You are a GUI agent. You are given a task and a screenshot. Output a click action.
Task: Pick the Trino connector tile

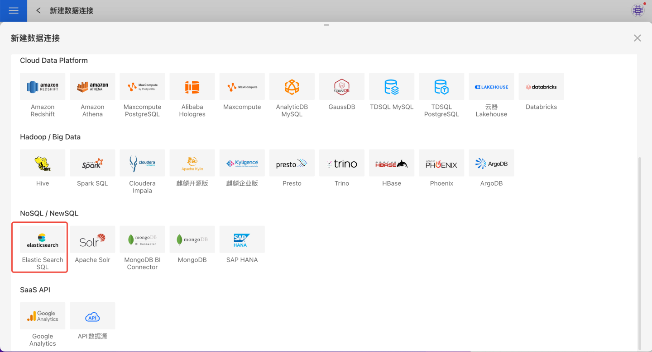pyautogui.click(x=341, y=163)
